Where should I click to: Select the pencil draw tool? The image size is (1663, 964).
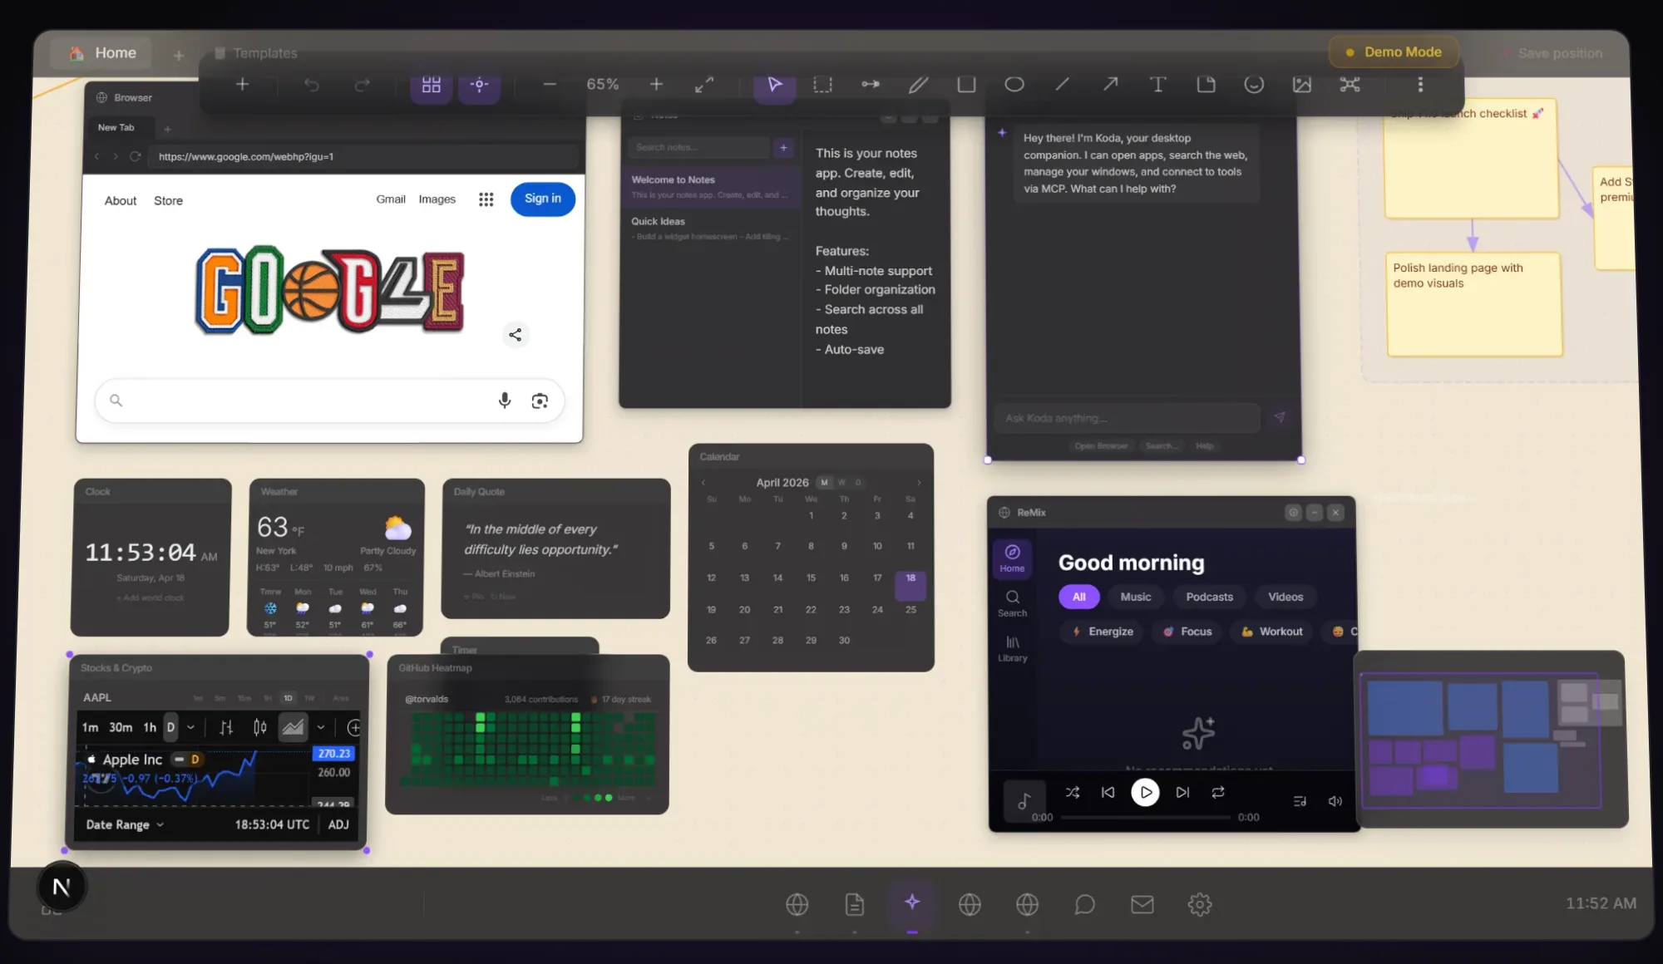[x=918, y=84]
